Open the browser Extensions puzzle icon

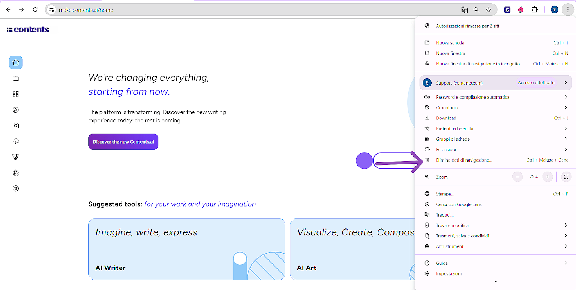click(x=535, y=10)
